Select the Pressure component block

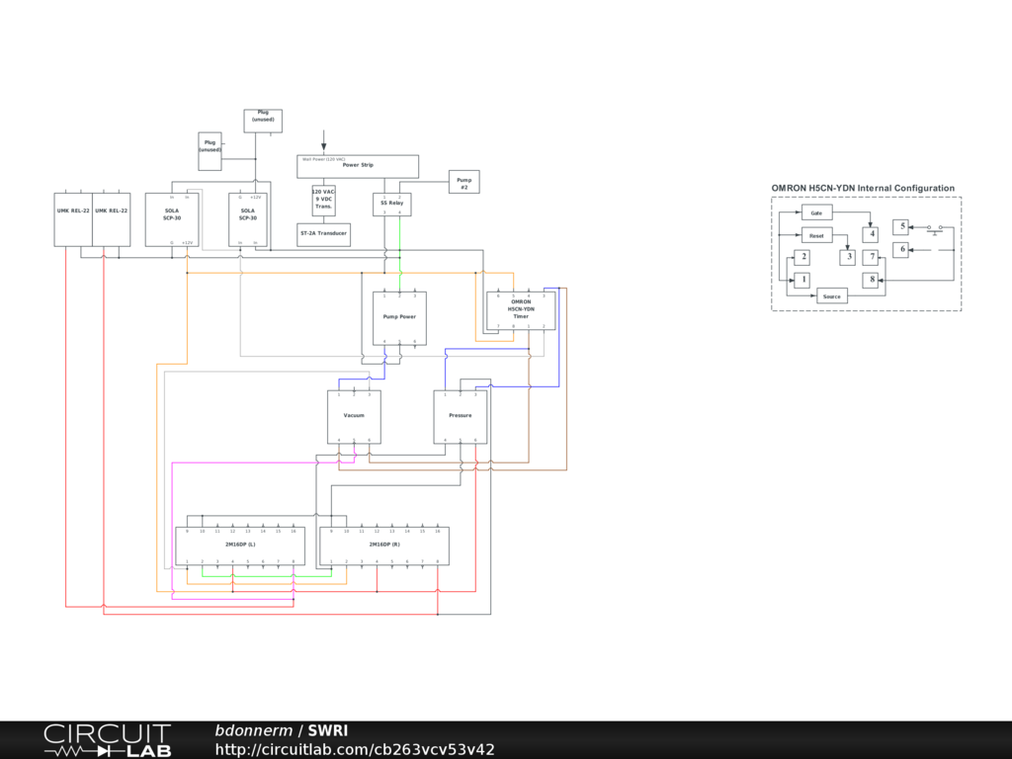coord(460,416)
